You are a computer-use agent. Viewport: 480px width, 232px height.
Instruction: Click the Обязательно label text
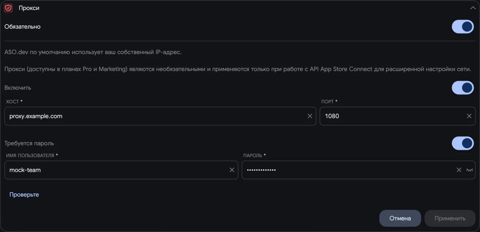click(22, 27)
